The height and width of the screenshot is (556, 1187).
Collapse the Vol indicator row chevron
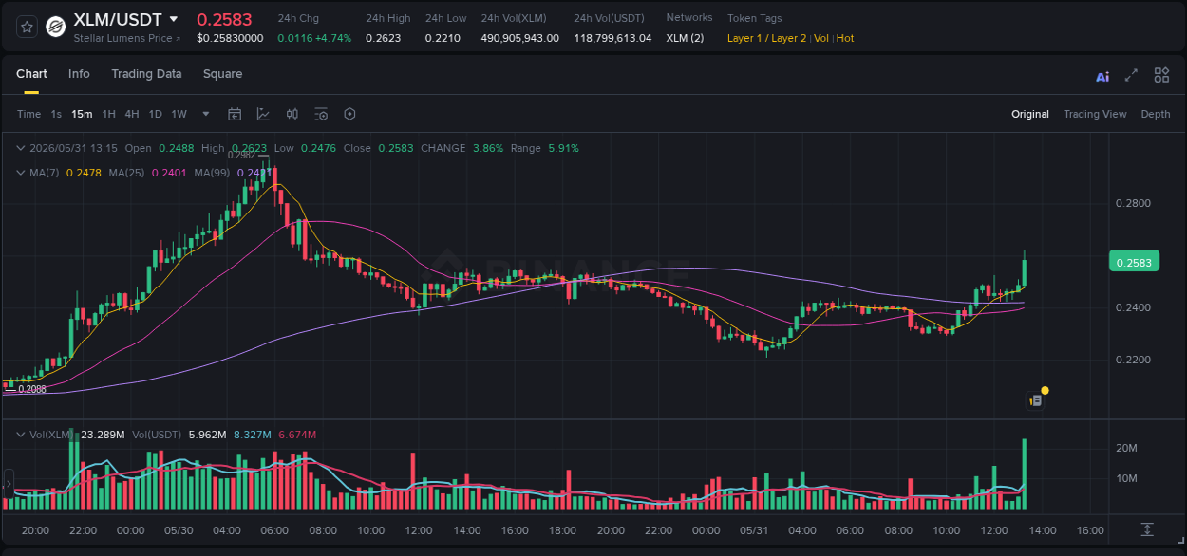(21, 435)
